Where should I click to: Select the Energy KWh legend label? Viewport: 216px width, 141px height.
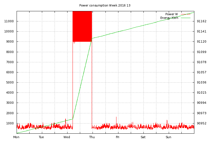(169, 18)
